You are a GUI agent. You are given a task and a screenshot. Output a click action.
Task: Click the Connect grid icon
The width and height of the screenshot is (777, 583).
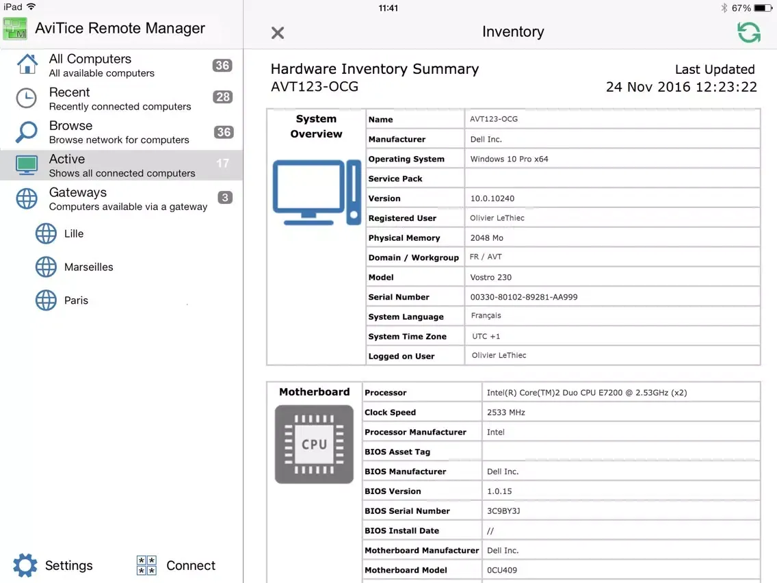(146, 565)
